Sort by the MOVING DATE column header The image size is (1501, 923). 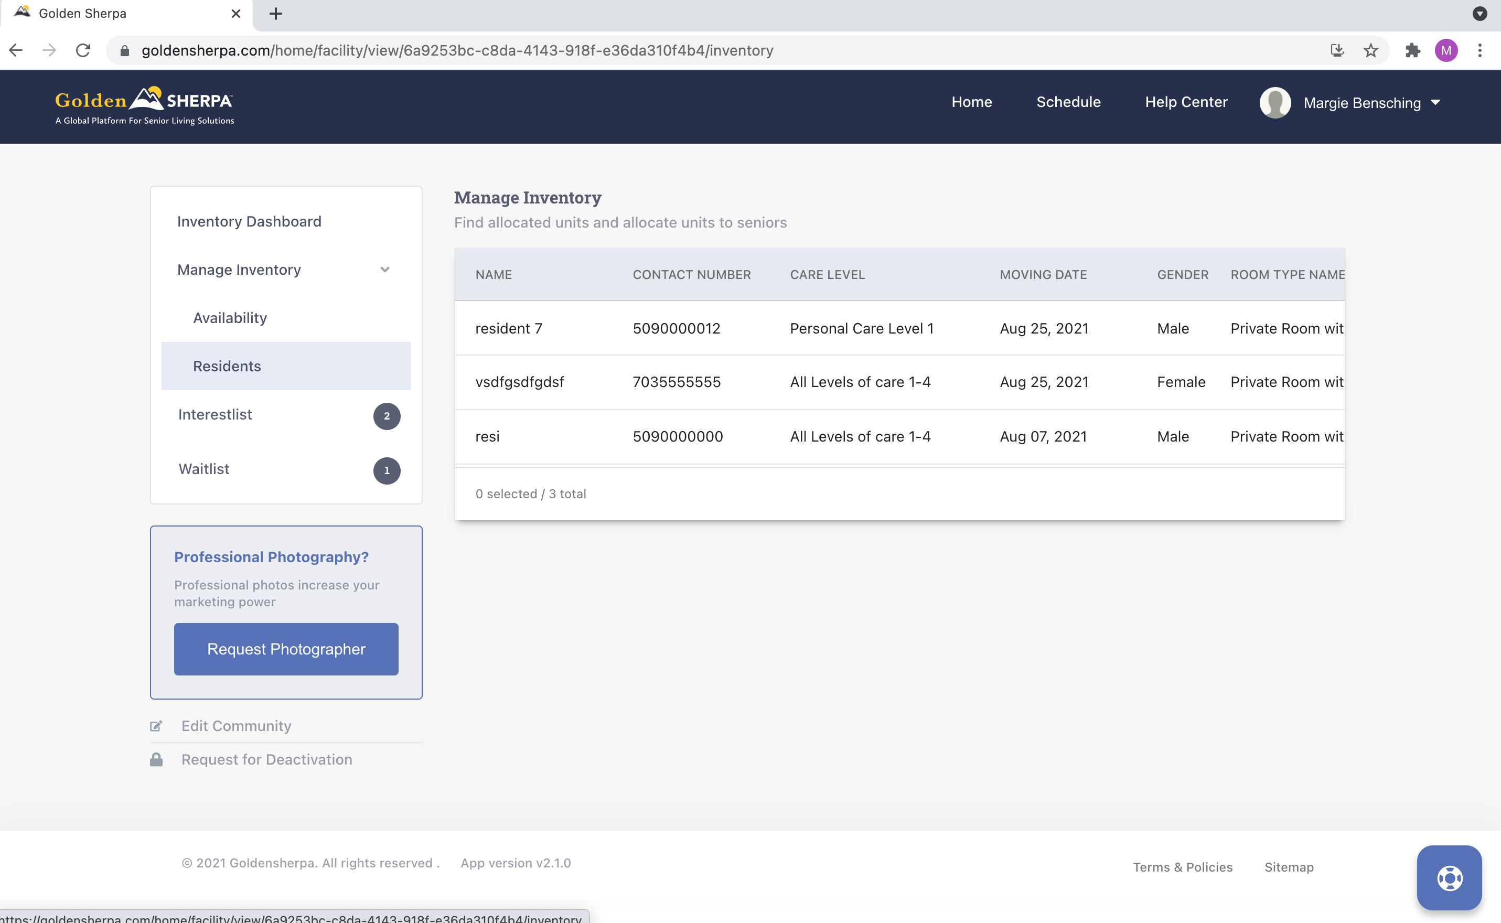tap(1043, 275)
